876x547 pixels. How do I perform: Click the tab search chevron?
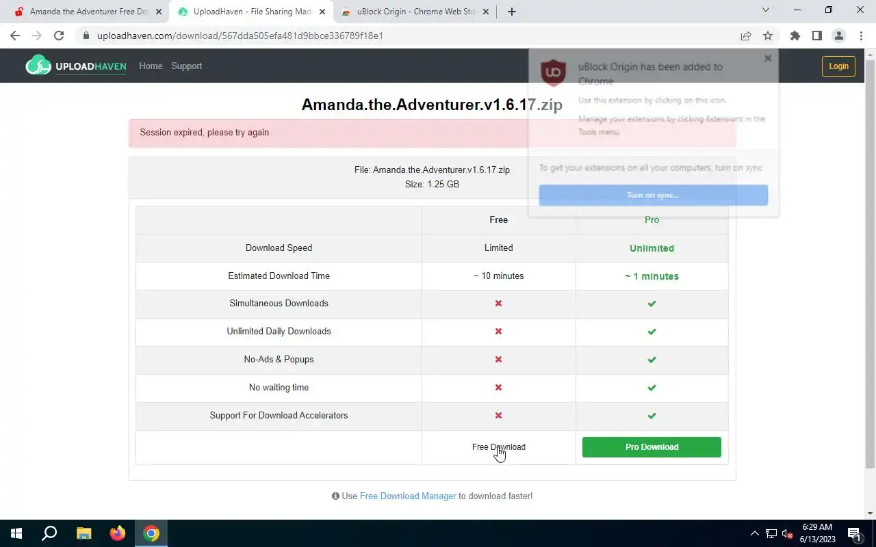pos(766,10)
